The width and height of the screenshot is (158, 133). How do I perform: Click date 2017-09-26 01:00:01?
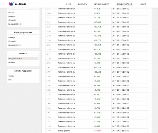[121, 126]
